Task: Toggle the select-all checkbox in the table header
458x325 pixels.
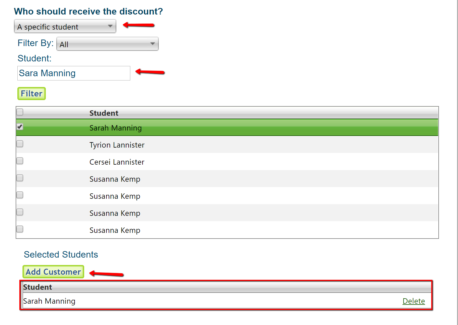Action: [20, 112]
